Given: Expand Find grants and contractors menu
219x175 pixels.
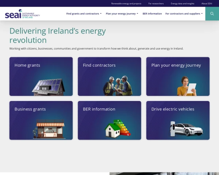Looking at the screenshot, I should pos(84,14).
